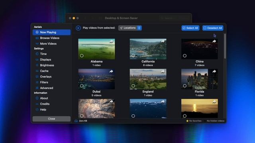The height and width of the screenshot is (143, 255).
Task: Toggle selection circle on the sunset thumbnail
Action: point(185,116)
